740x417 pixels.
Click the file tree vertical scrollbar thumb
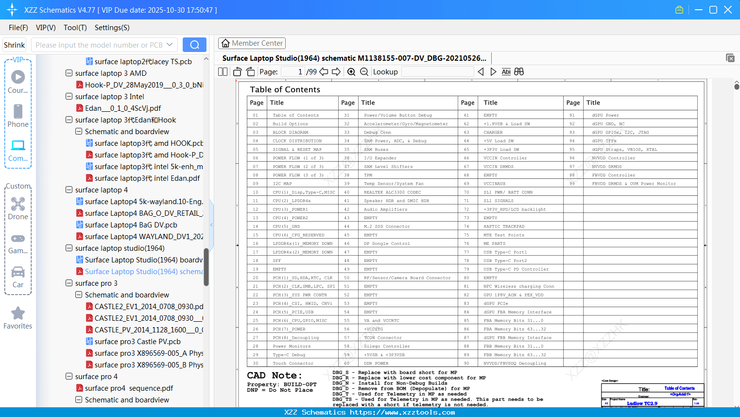[206, 267]
